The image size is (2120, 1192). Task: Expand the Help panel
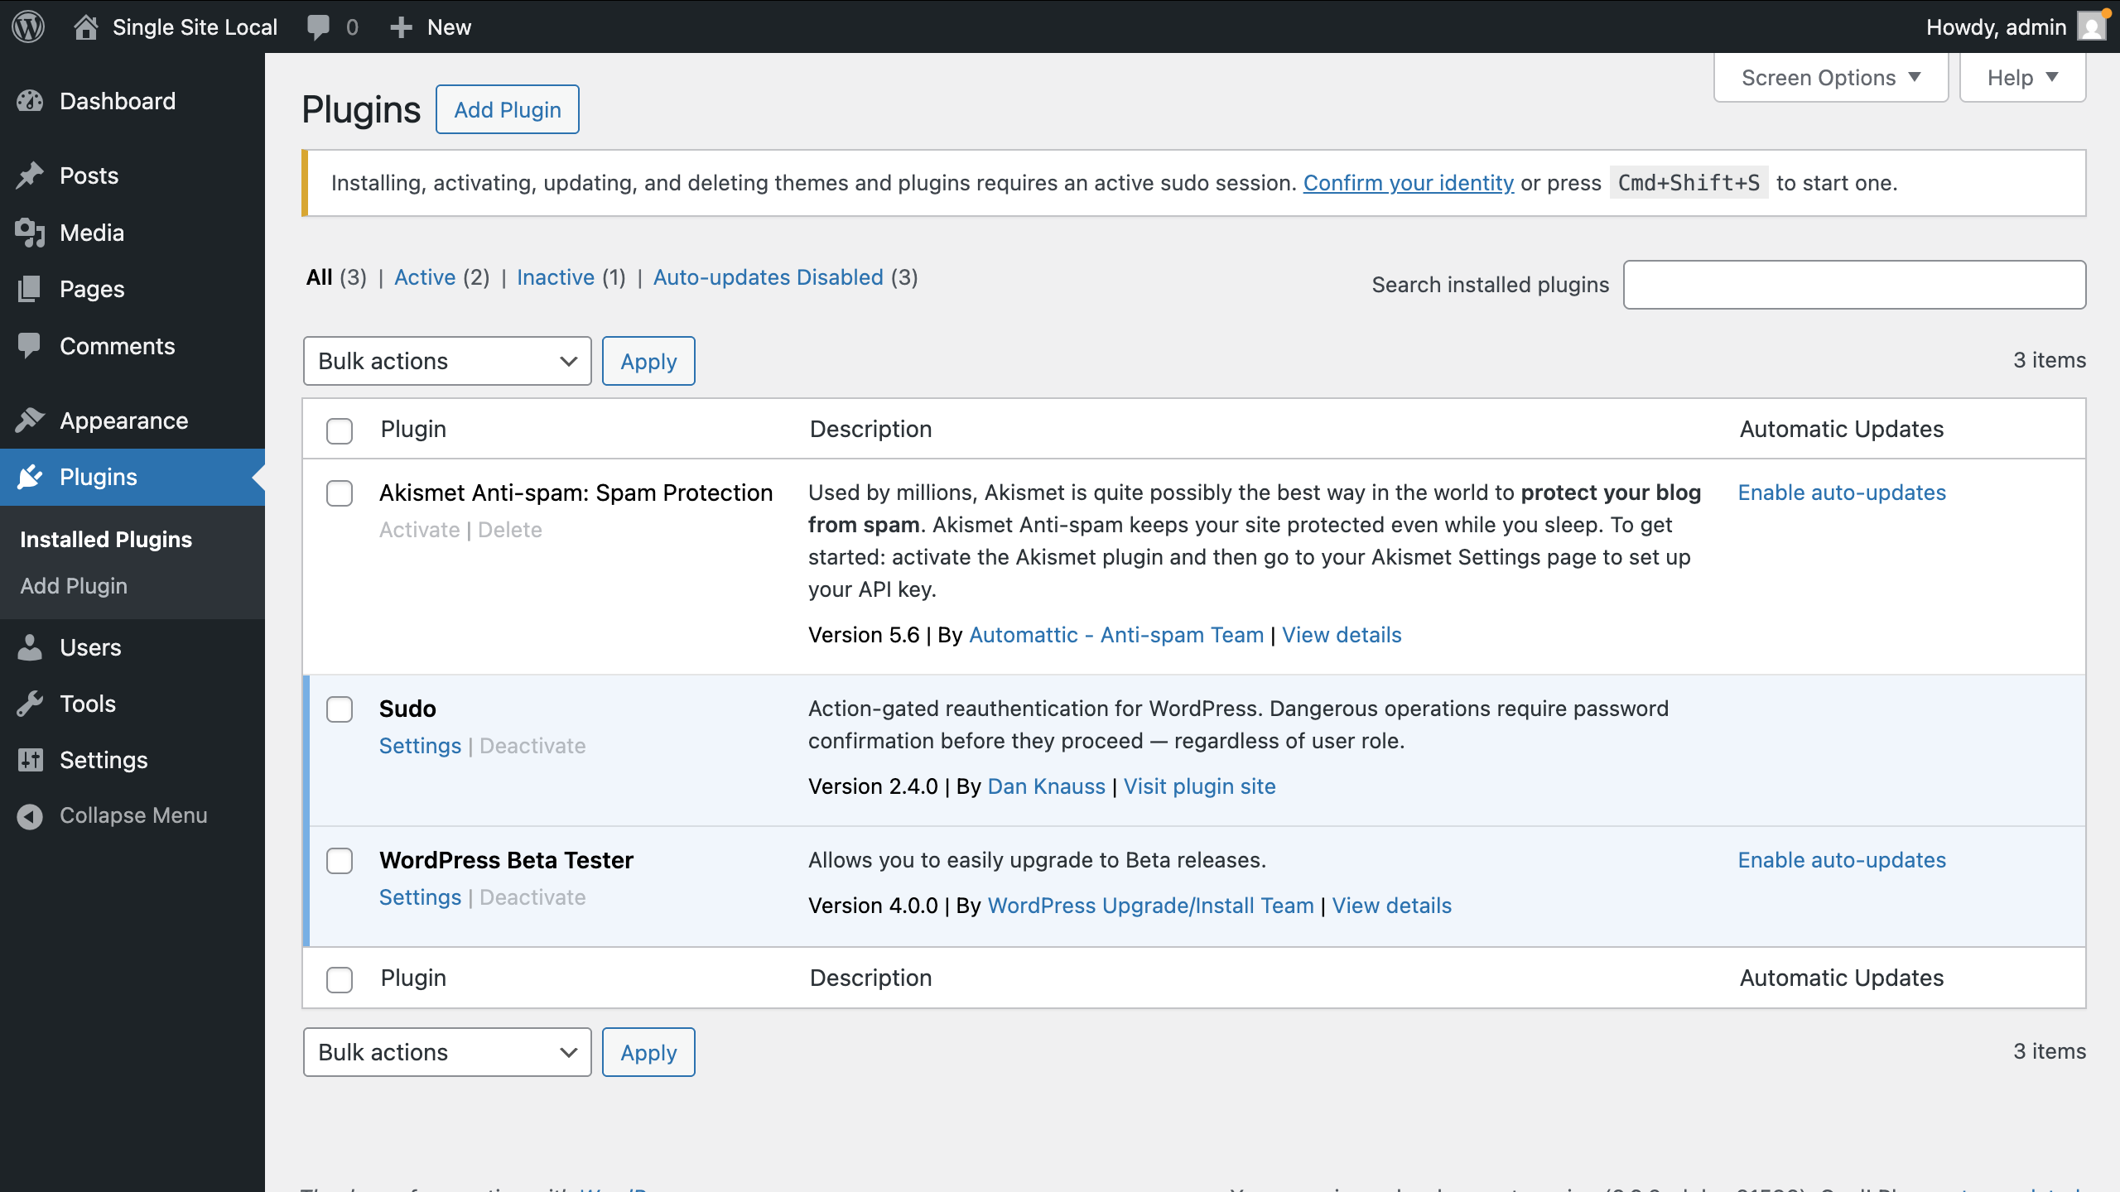click(x=2022, y=78)
